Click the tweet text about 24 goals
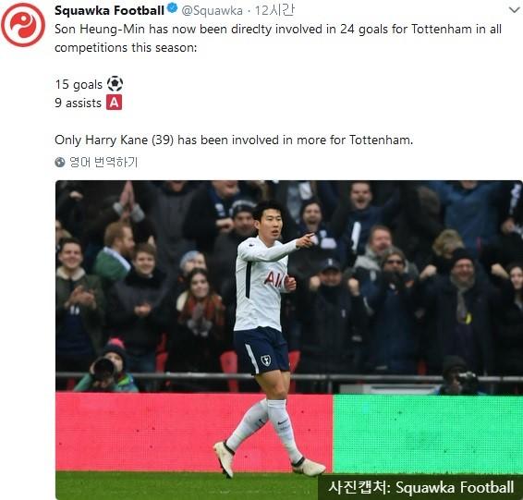 [278, 38]
